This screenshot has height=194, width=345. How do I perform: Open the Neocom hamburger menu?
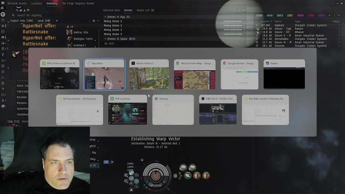(x=3, y=3)
